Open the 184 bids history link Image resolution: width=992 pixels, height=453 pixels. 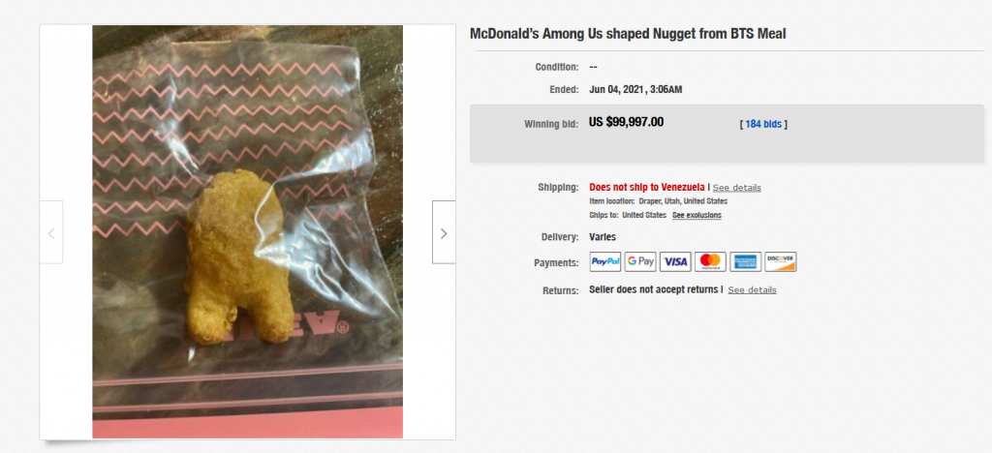coord(763,125)
